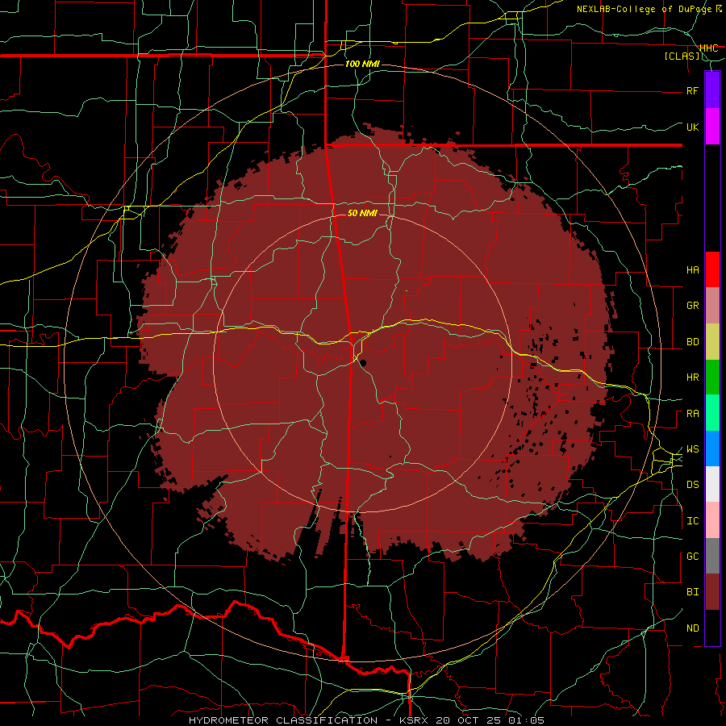Click the magenta UK color swatch

tap(712, 127)
